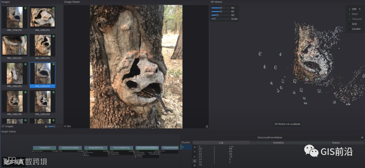
Task: Toggle Textures visibility checkbox
Action: click(x=349, y=19)
